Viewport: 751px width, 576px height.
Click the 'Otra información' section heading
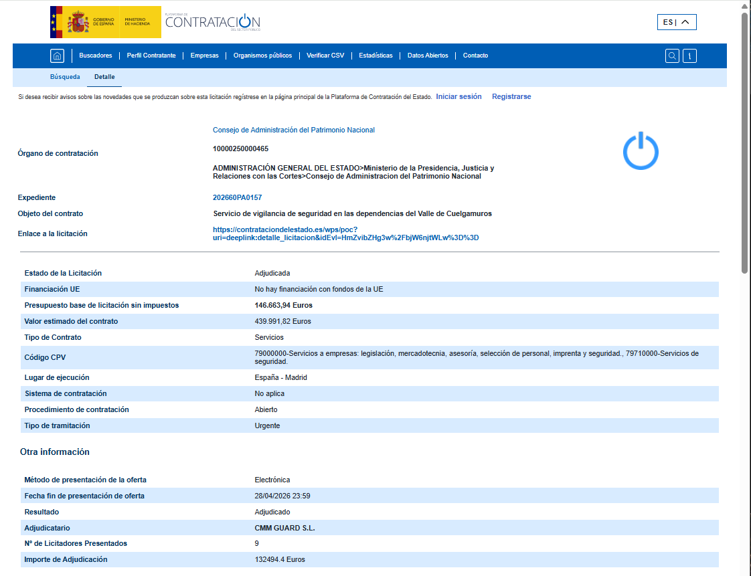(x=55, y=452)
